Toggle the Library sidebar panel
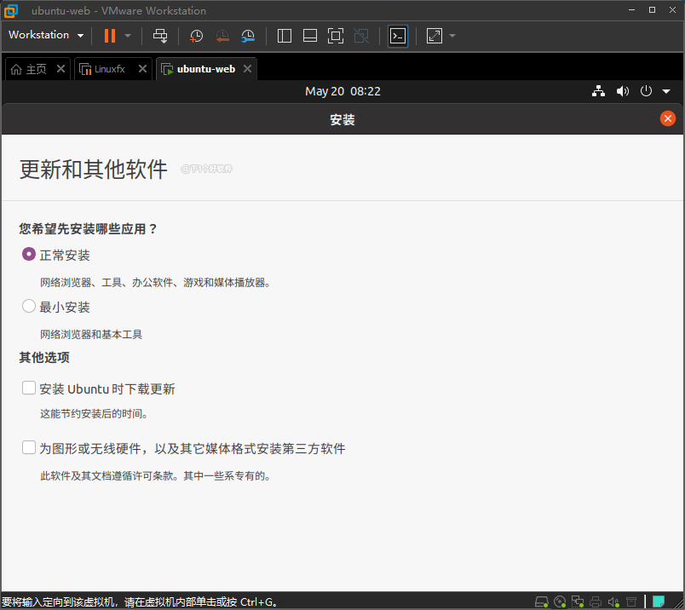685x610 pixels. pos(285,36)
